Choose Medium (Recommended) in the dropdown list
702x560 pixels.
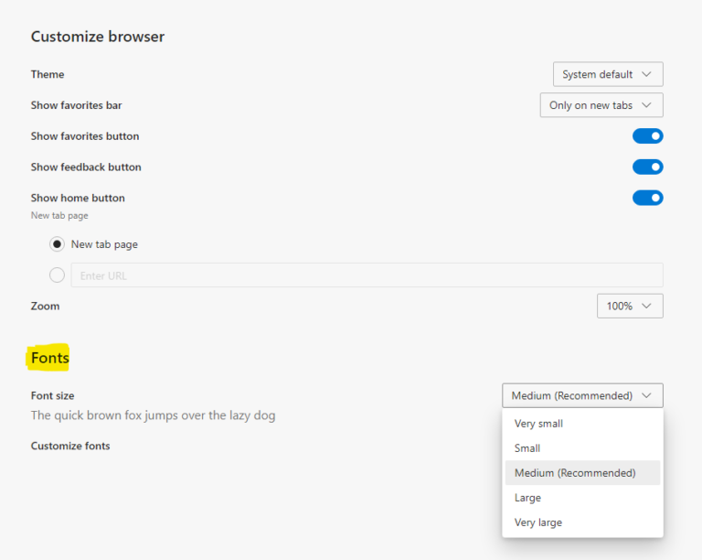click(x=575, y=473)
